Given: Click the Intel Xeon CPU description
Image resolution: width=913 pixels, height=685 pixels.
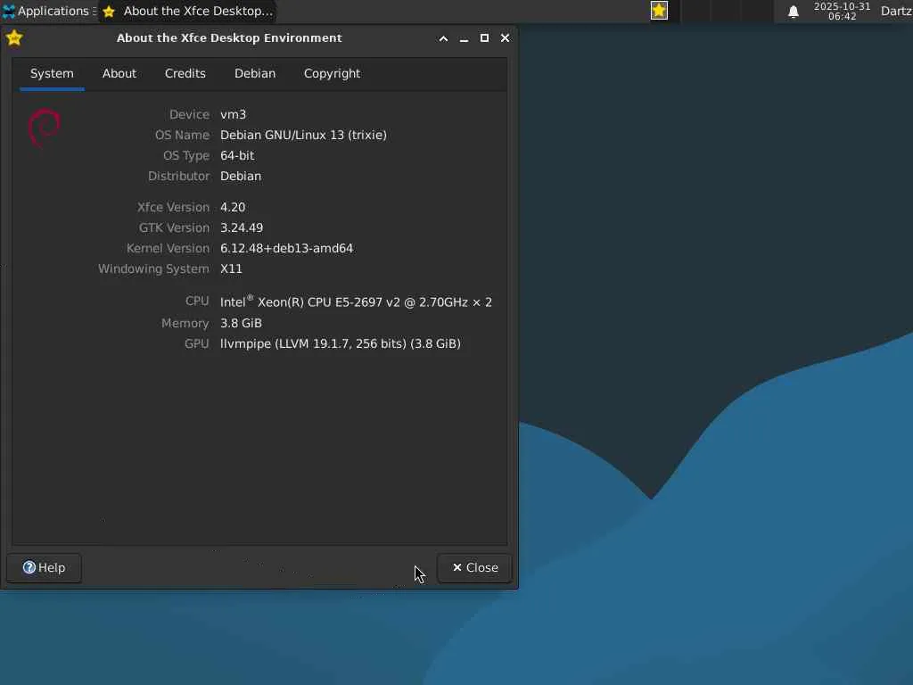Looking at the screenshot, I should 356,301.
